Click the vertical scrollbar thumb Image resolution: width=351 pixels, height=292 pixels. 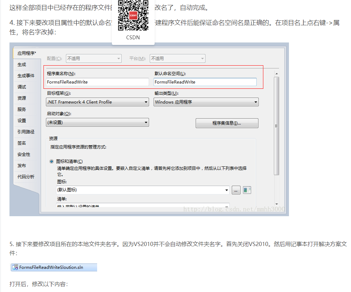click(x=277, y=126)
